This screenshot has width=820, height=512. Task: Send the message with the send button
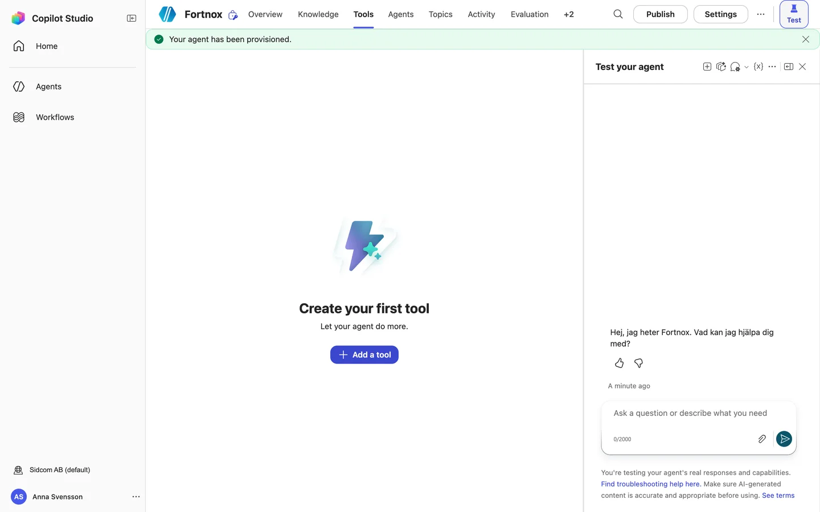point(784,439)
